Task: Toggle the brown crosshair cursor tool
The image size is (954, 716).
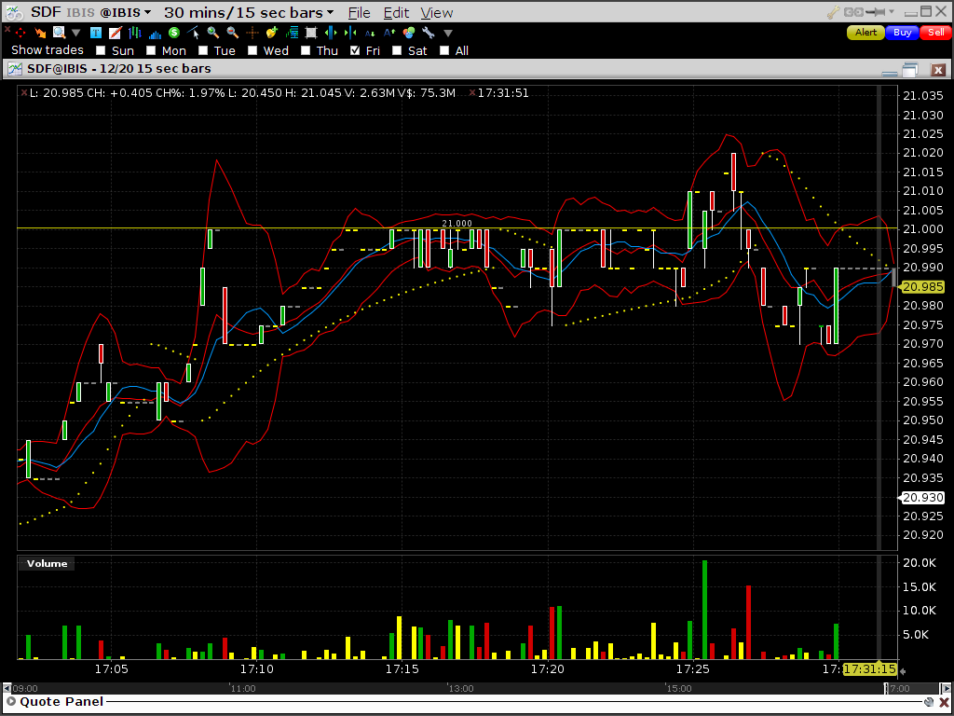Action: pyautogui.click(x=252, y=33)
